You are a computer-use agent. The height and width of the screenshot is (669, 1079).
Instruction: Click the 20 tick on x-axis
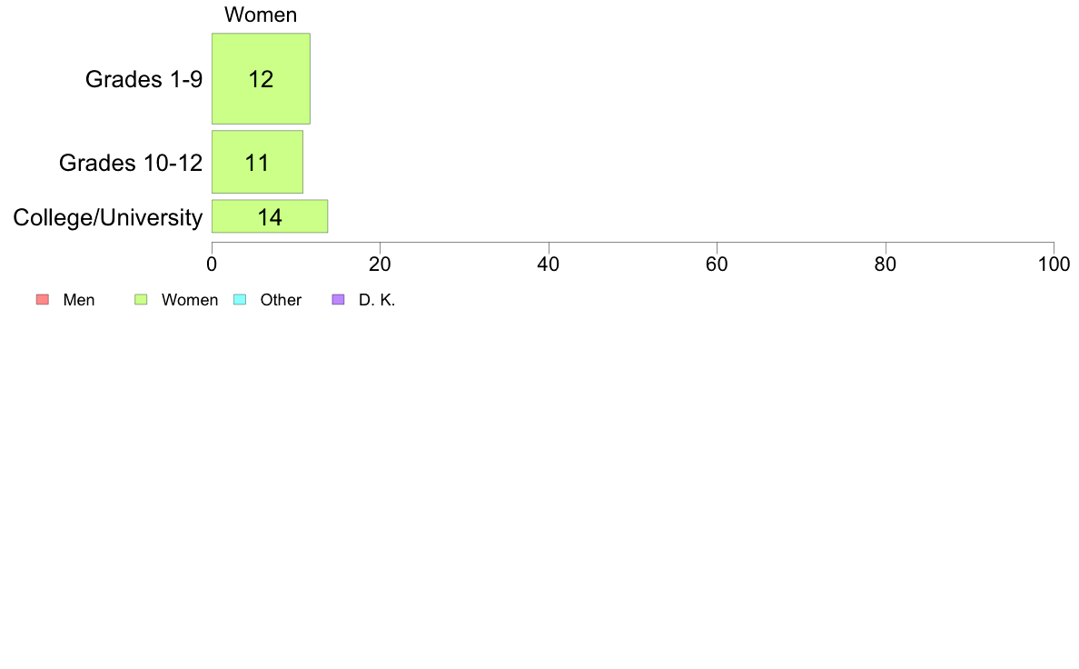click(x=380, y=264)
